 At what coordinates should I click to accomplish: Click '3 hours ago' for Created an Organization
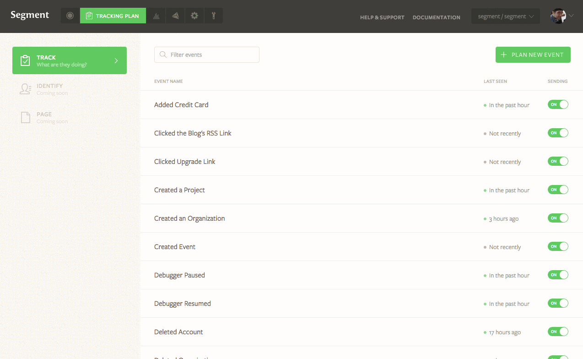[504, 219]
